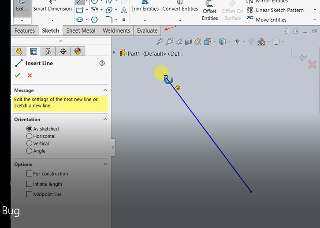Screen dimensions: 320x228
Task: Collapse the Options section
Action: coord(105,164)
